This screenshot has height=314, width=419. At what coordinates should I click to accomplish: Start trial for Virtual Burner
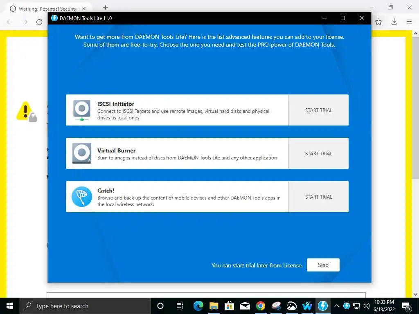(318, 153)
